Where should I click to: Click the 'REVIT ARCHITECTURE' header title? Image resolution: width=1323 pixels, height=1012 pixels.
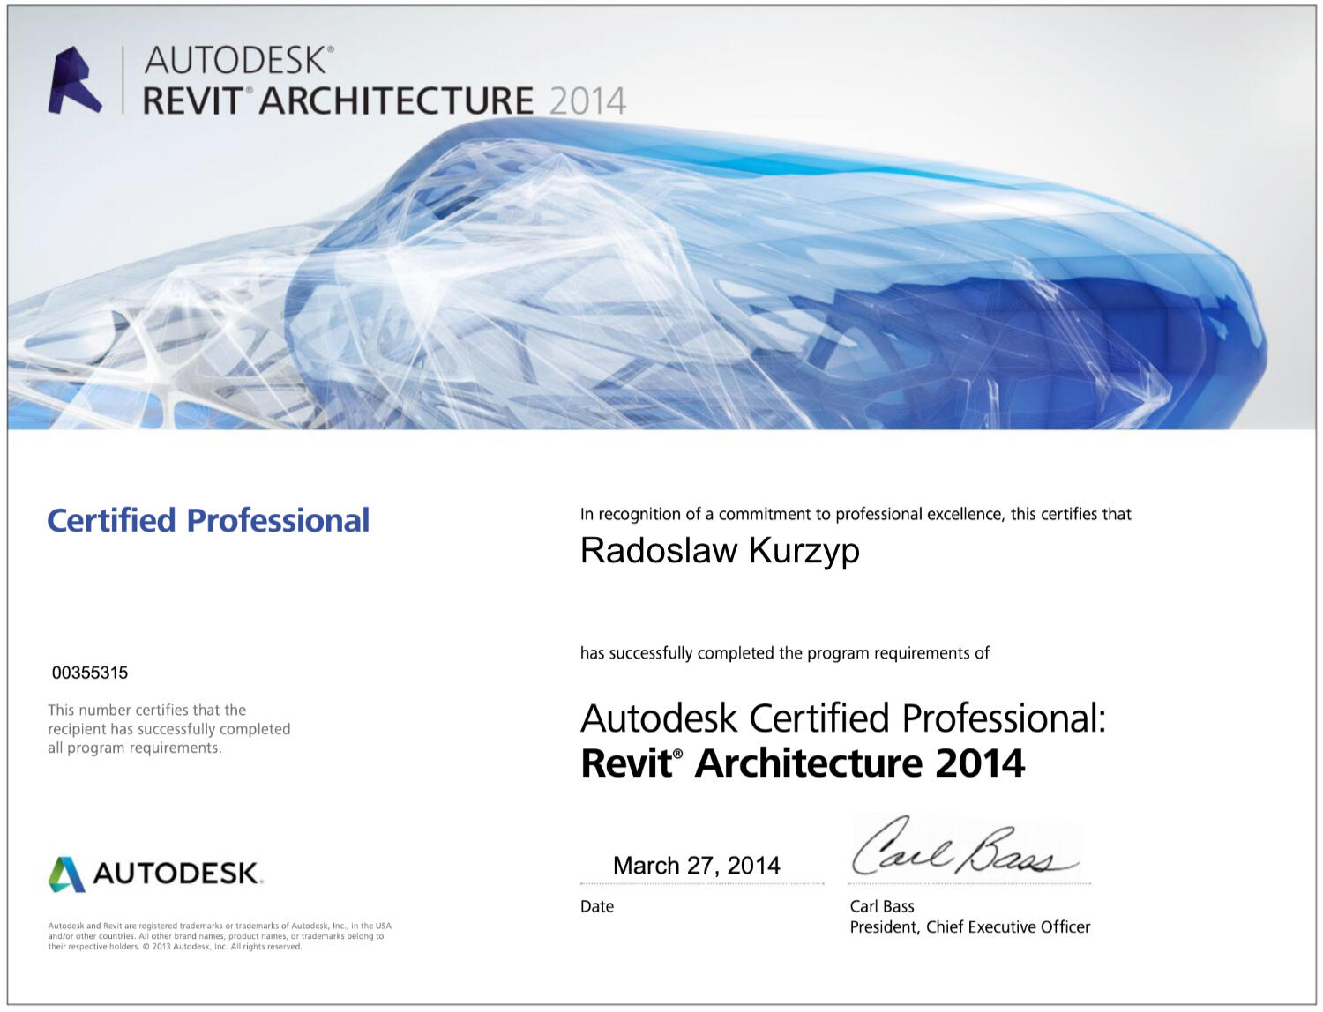(338, 101)
